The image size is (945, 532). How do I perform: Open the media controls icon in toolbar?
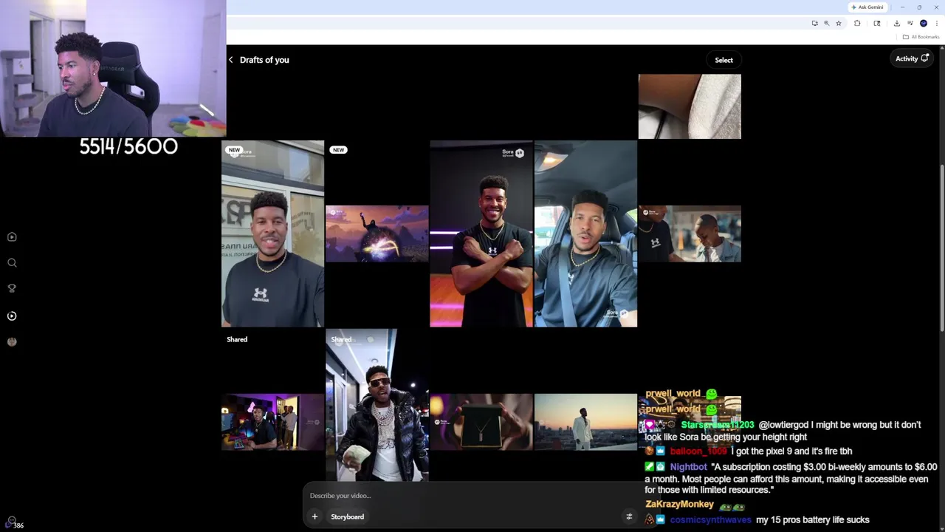[x=910, y=24]
